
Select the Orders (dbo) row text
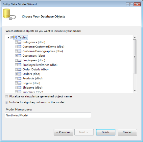(31, 74)
